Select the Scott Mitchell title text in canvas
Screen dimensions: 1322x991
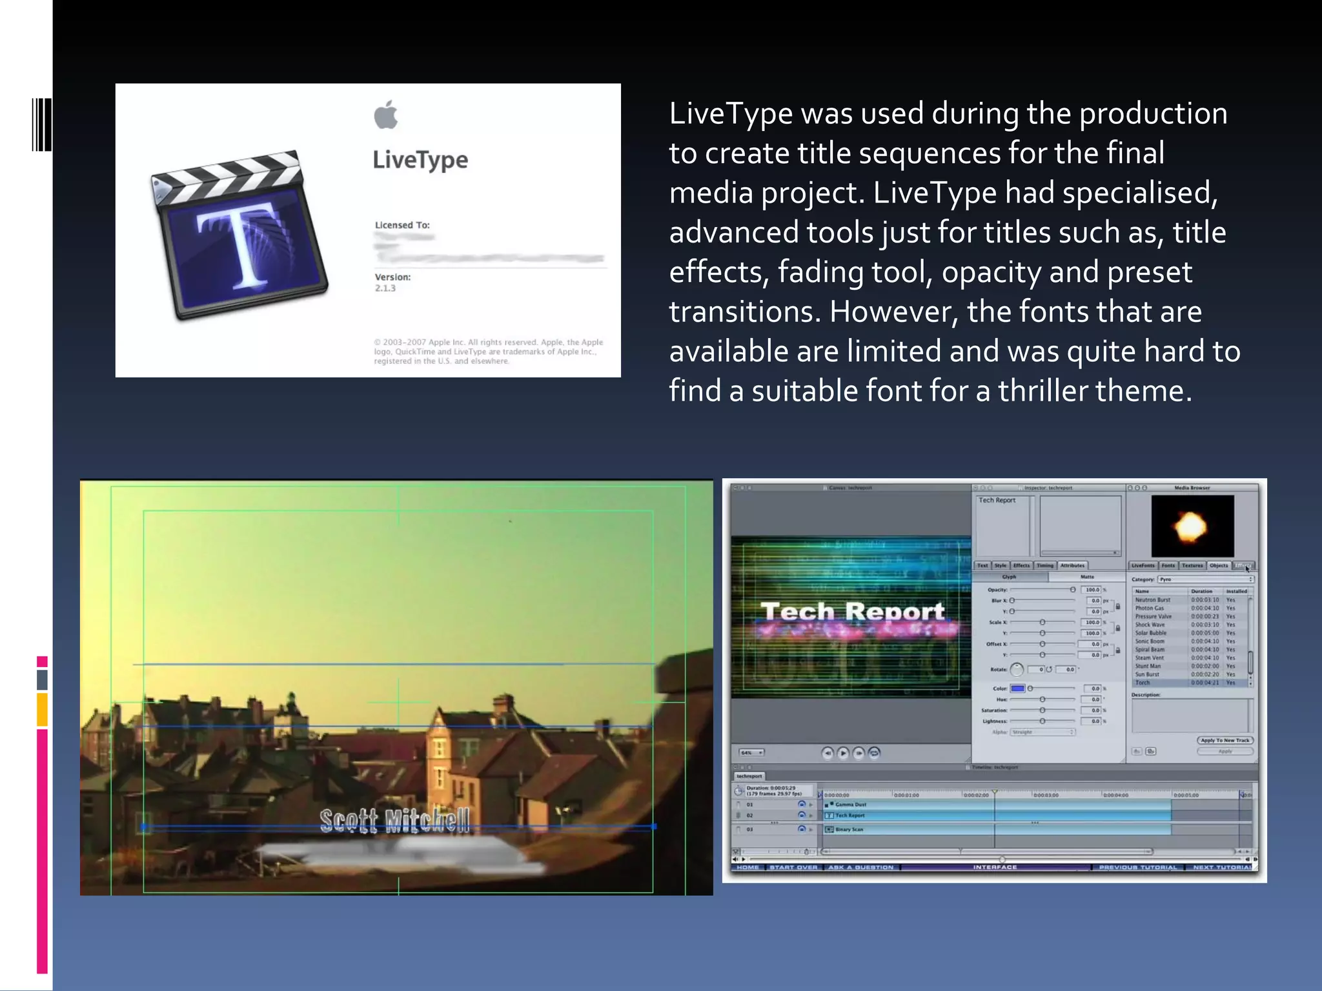pos(395,821)
